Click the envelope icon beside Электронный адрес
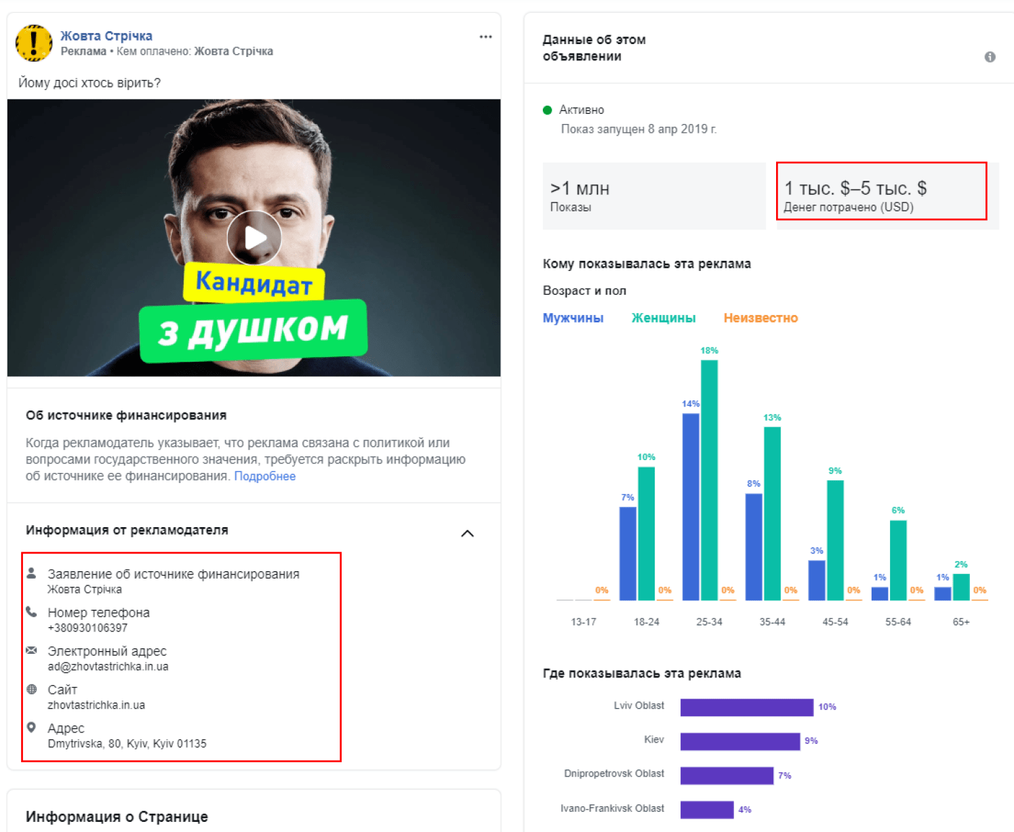Screen dimensions: 1014x832 click(31, 650)
